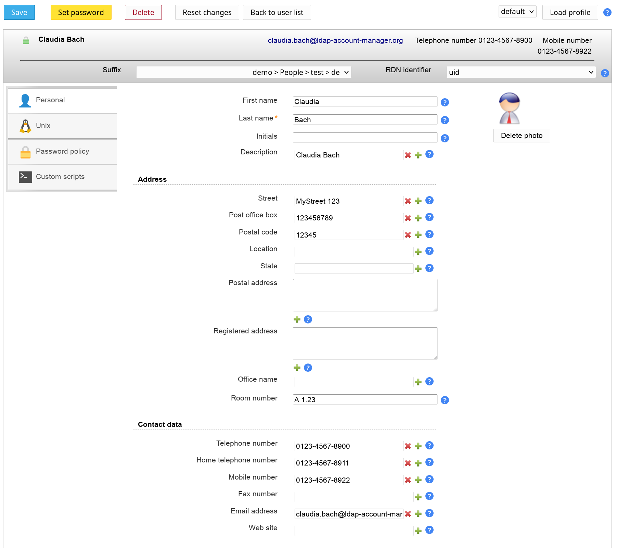Screen dimensions: 617x548
Task: Click the green unlocked account status icon
Action: 26,41
